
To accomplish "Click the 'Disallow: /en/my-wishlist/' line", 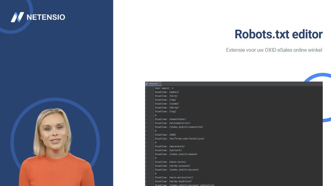I will click(x=173, y=181).
